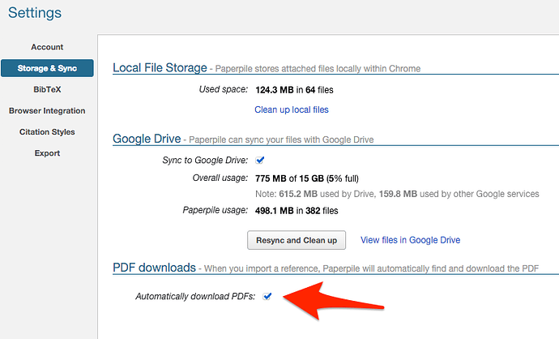Open the Account settings section

pyautogui.click(x=47, y=47)
